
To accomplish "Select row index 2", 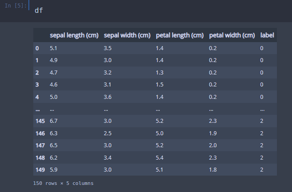I will coord(37,73).
